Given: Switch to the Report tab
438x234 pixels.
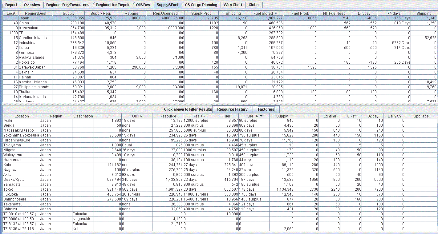Looking at the screenshot, I should [11, 5].
